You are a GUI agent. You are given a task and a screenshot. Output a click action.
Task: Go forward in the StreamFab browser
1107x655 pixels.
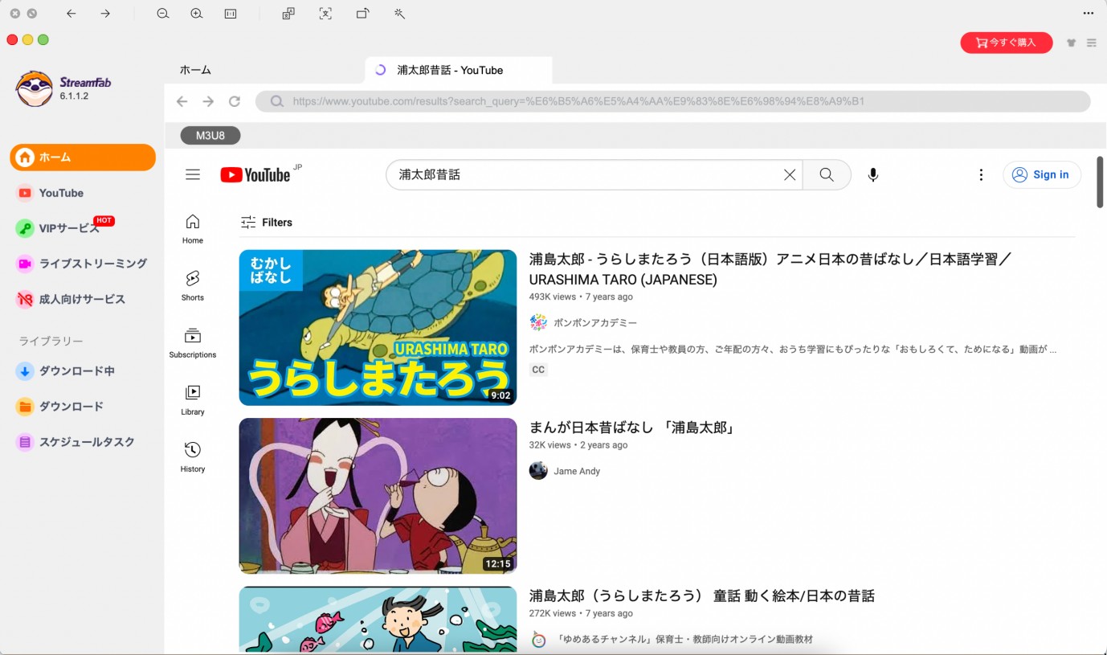click(x=208, y=101)
